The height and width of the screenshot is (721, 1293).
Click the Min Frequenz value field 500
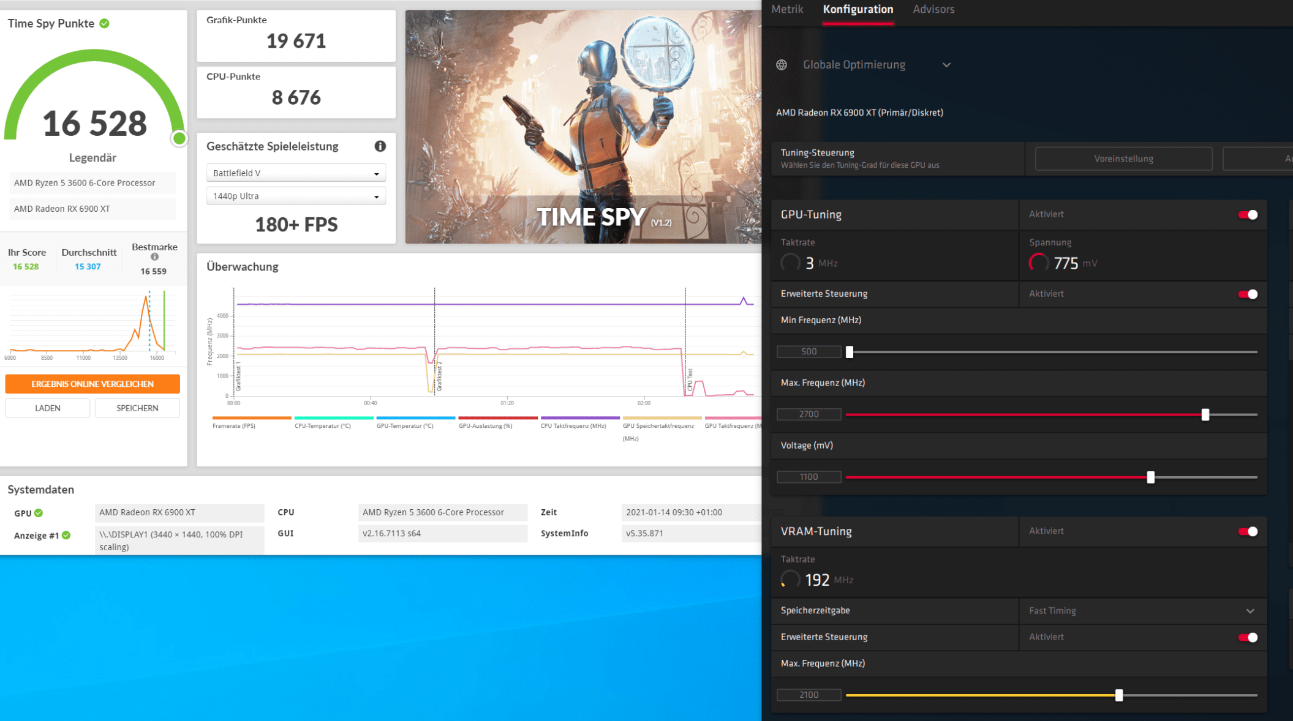pyautogui.click(x=809, y=351)
